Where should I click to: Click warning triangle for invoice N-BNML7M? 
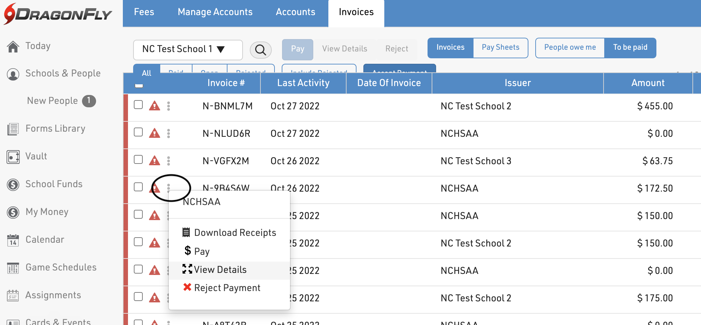click(154, 106)
